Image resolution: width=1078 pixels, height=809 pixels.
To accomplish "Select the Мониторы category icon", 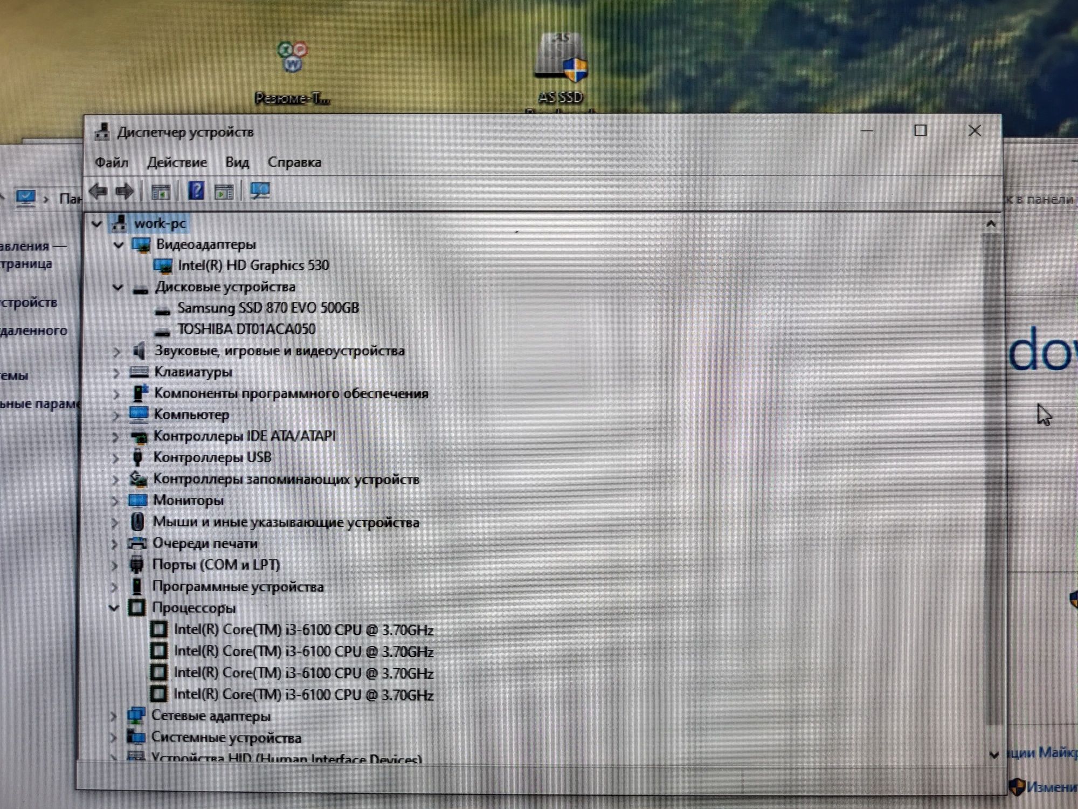I will click(137, 501).
